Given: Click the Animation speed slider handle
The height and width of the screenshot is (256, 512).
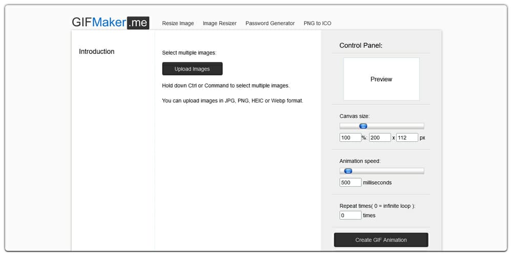Looking at the screenshot, I should 348,171.
